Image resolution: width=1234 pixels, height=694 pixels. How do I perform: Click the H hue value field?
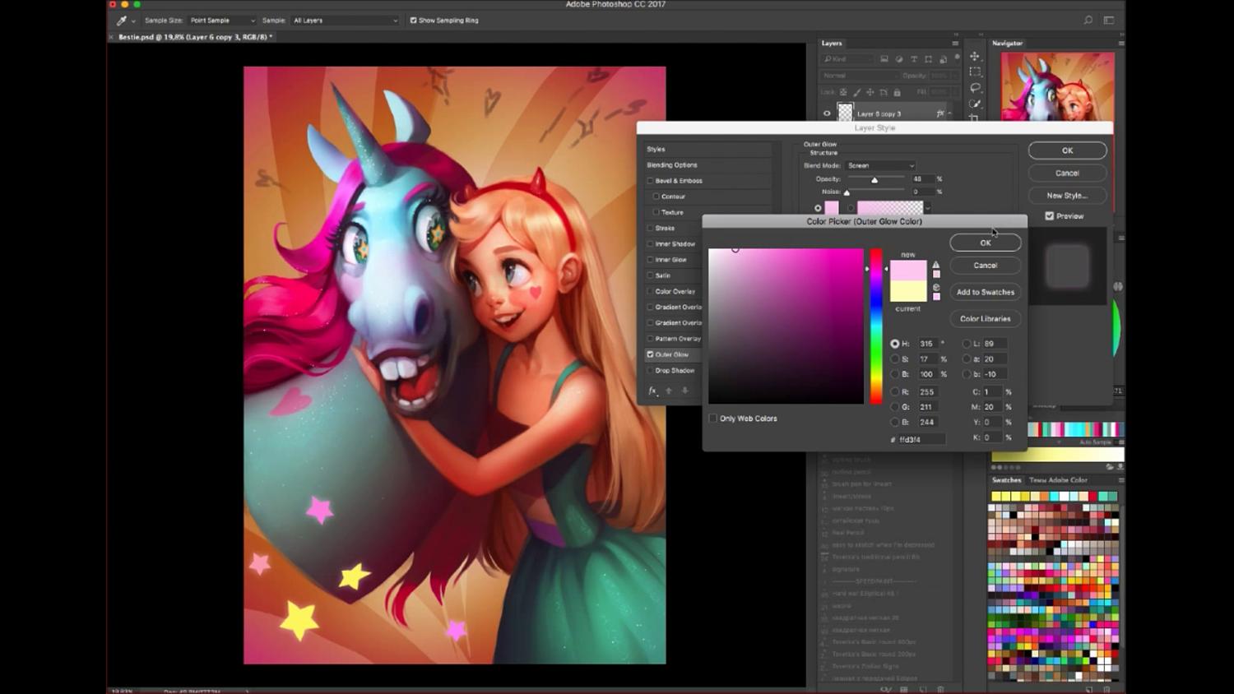[x=927, y=344]
